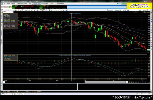Open the compare symbol dropdown

137,10
